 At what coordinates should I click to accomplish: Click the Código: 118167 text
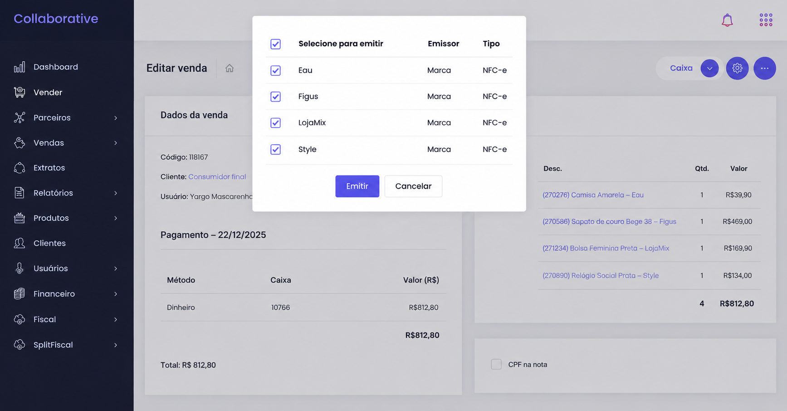[184, 157]
